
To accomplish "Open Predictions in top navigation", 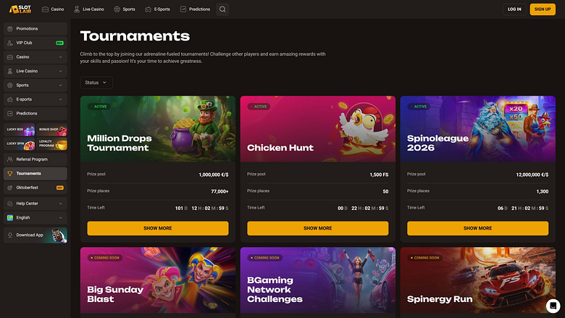I will point(195,9).
